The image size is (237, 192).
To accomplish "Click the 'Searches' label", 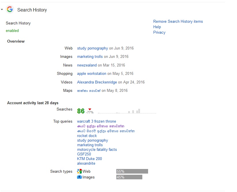I will click(x=64, y=109).
